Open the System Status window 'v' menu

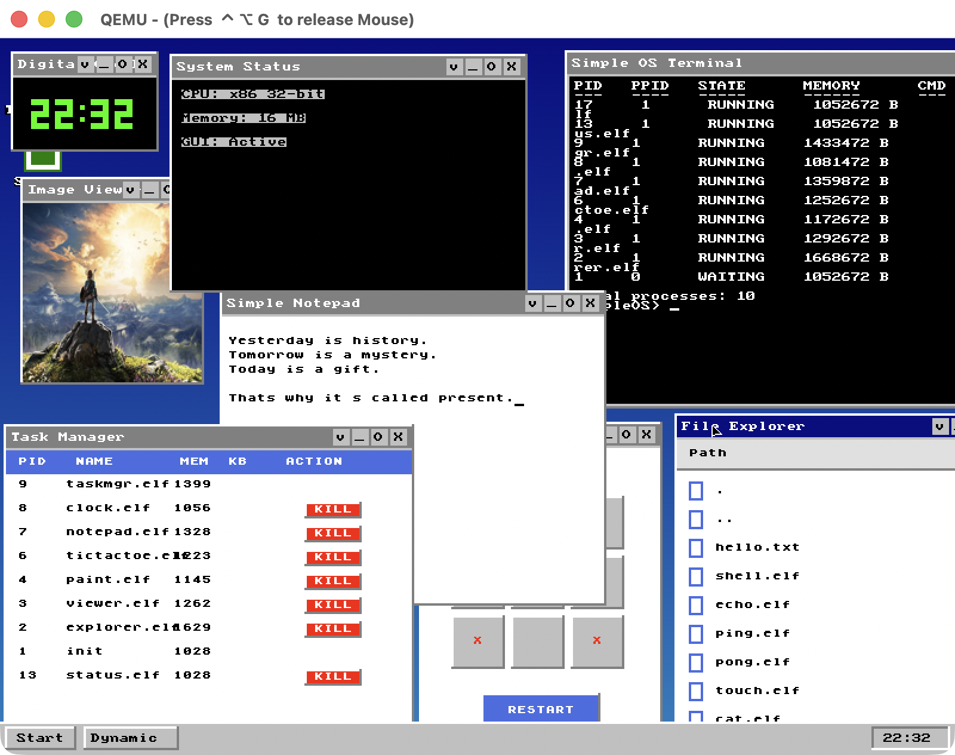pos(454,66)
